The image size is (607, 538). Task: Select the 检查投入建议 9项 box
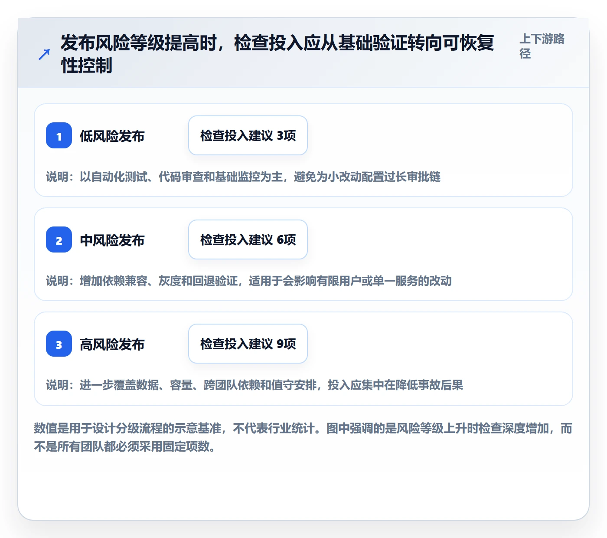point(248,344)
